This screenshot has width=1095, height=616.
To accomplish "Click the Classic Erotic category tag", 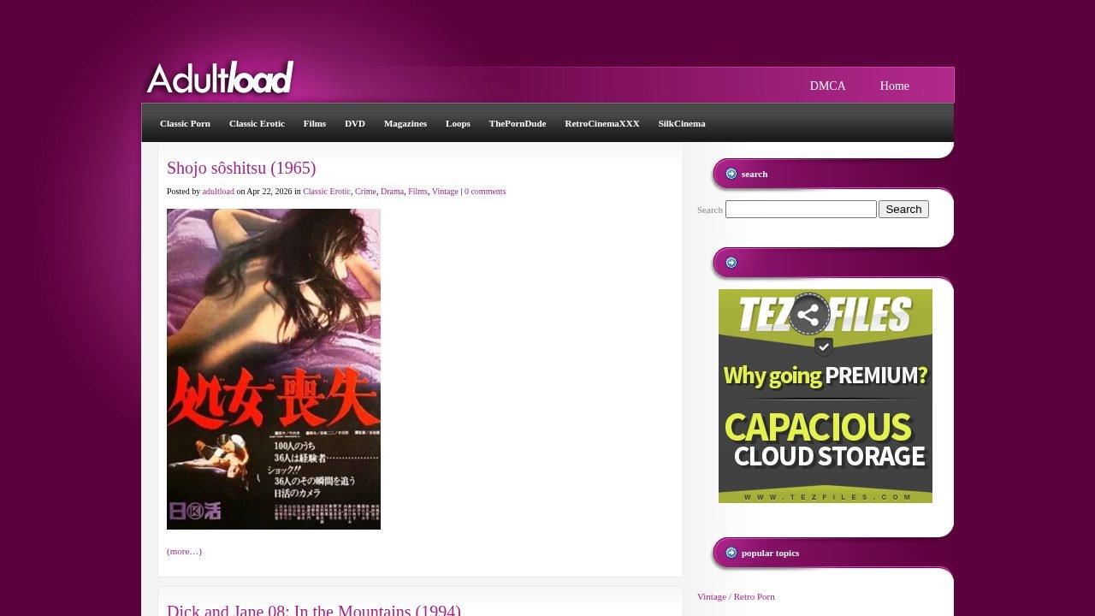I will (327, 192).
